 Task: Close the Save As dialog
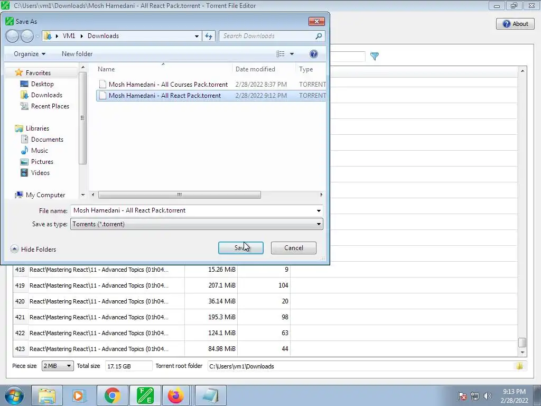pos(316,21)
